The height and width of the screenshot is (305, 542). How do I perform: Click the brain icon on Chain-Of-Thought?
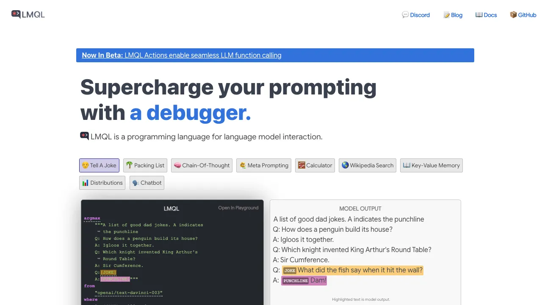coord(177,165)
